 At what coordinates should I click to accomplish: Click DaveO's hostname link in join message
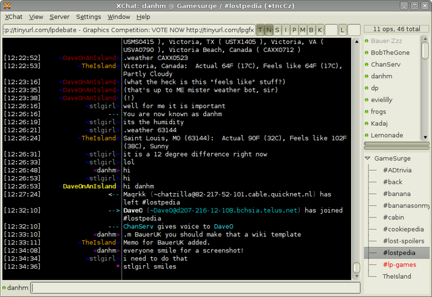coord(223,210)
